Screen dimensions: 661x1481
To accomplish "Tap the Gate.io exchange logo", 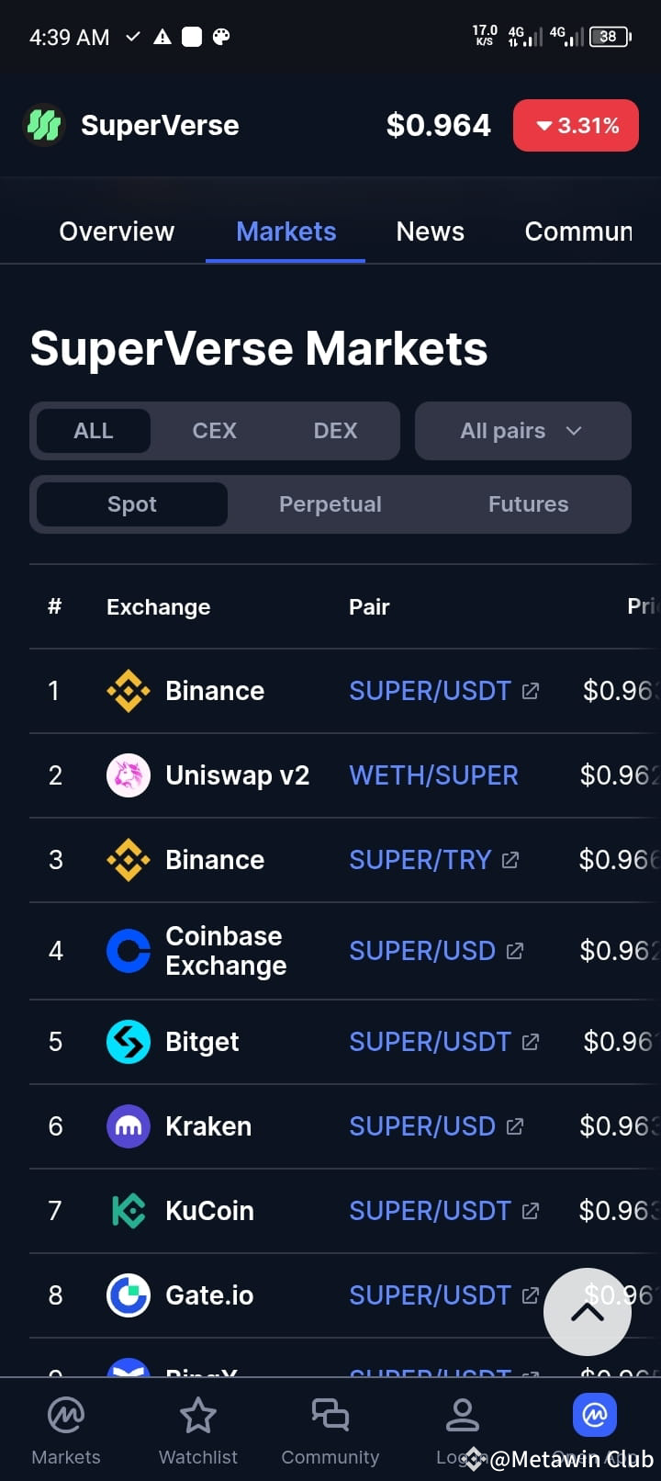I will (x=129, y=1295).
